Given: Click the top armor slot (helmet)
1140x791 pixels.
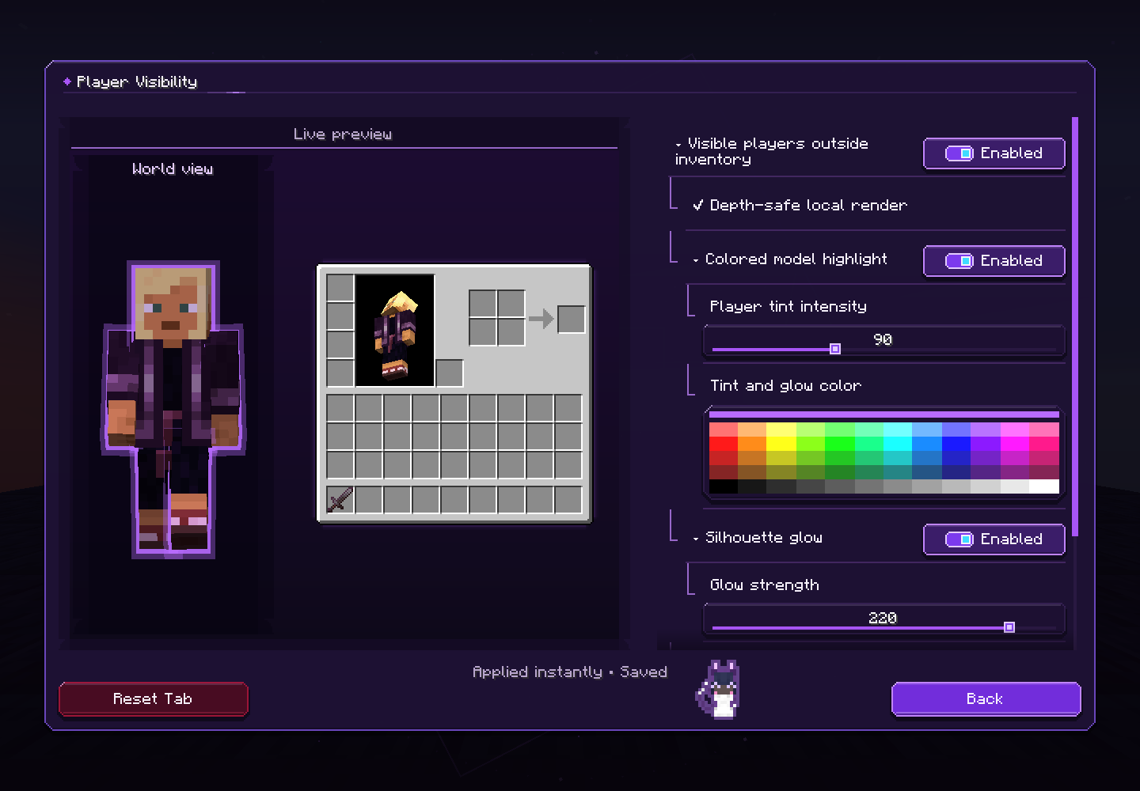Looking at the screenshot, I should (x=340, y=288).
